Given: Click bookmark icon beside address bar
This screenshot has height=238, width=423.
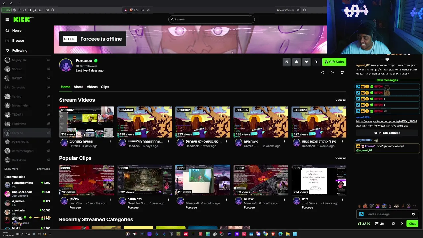Looking at the screenshot, I should click(x=304, y=10).
